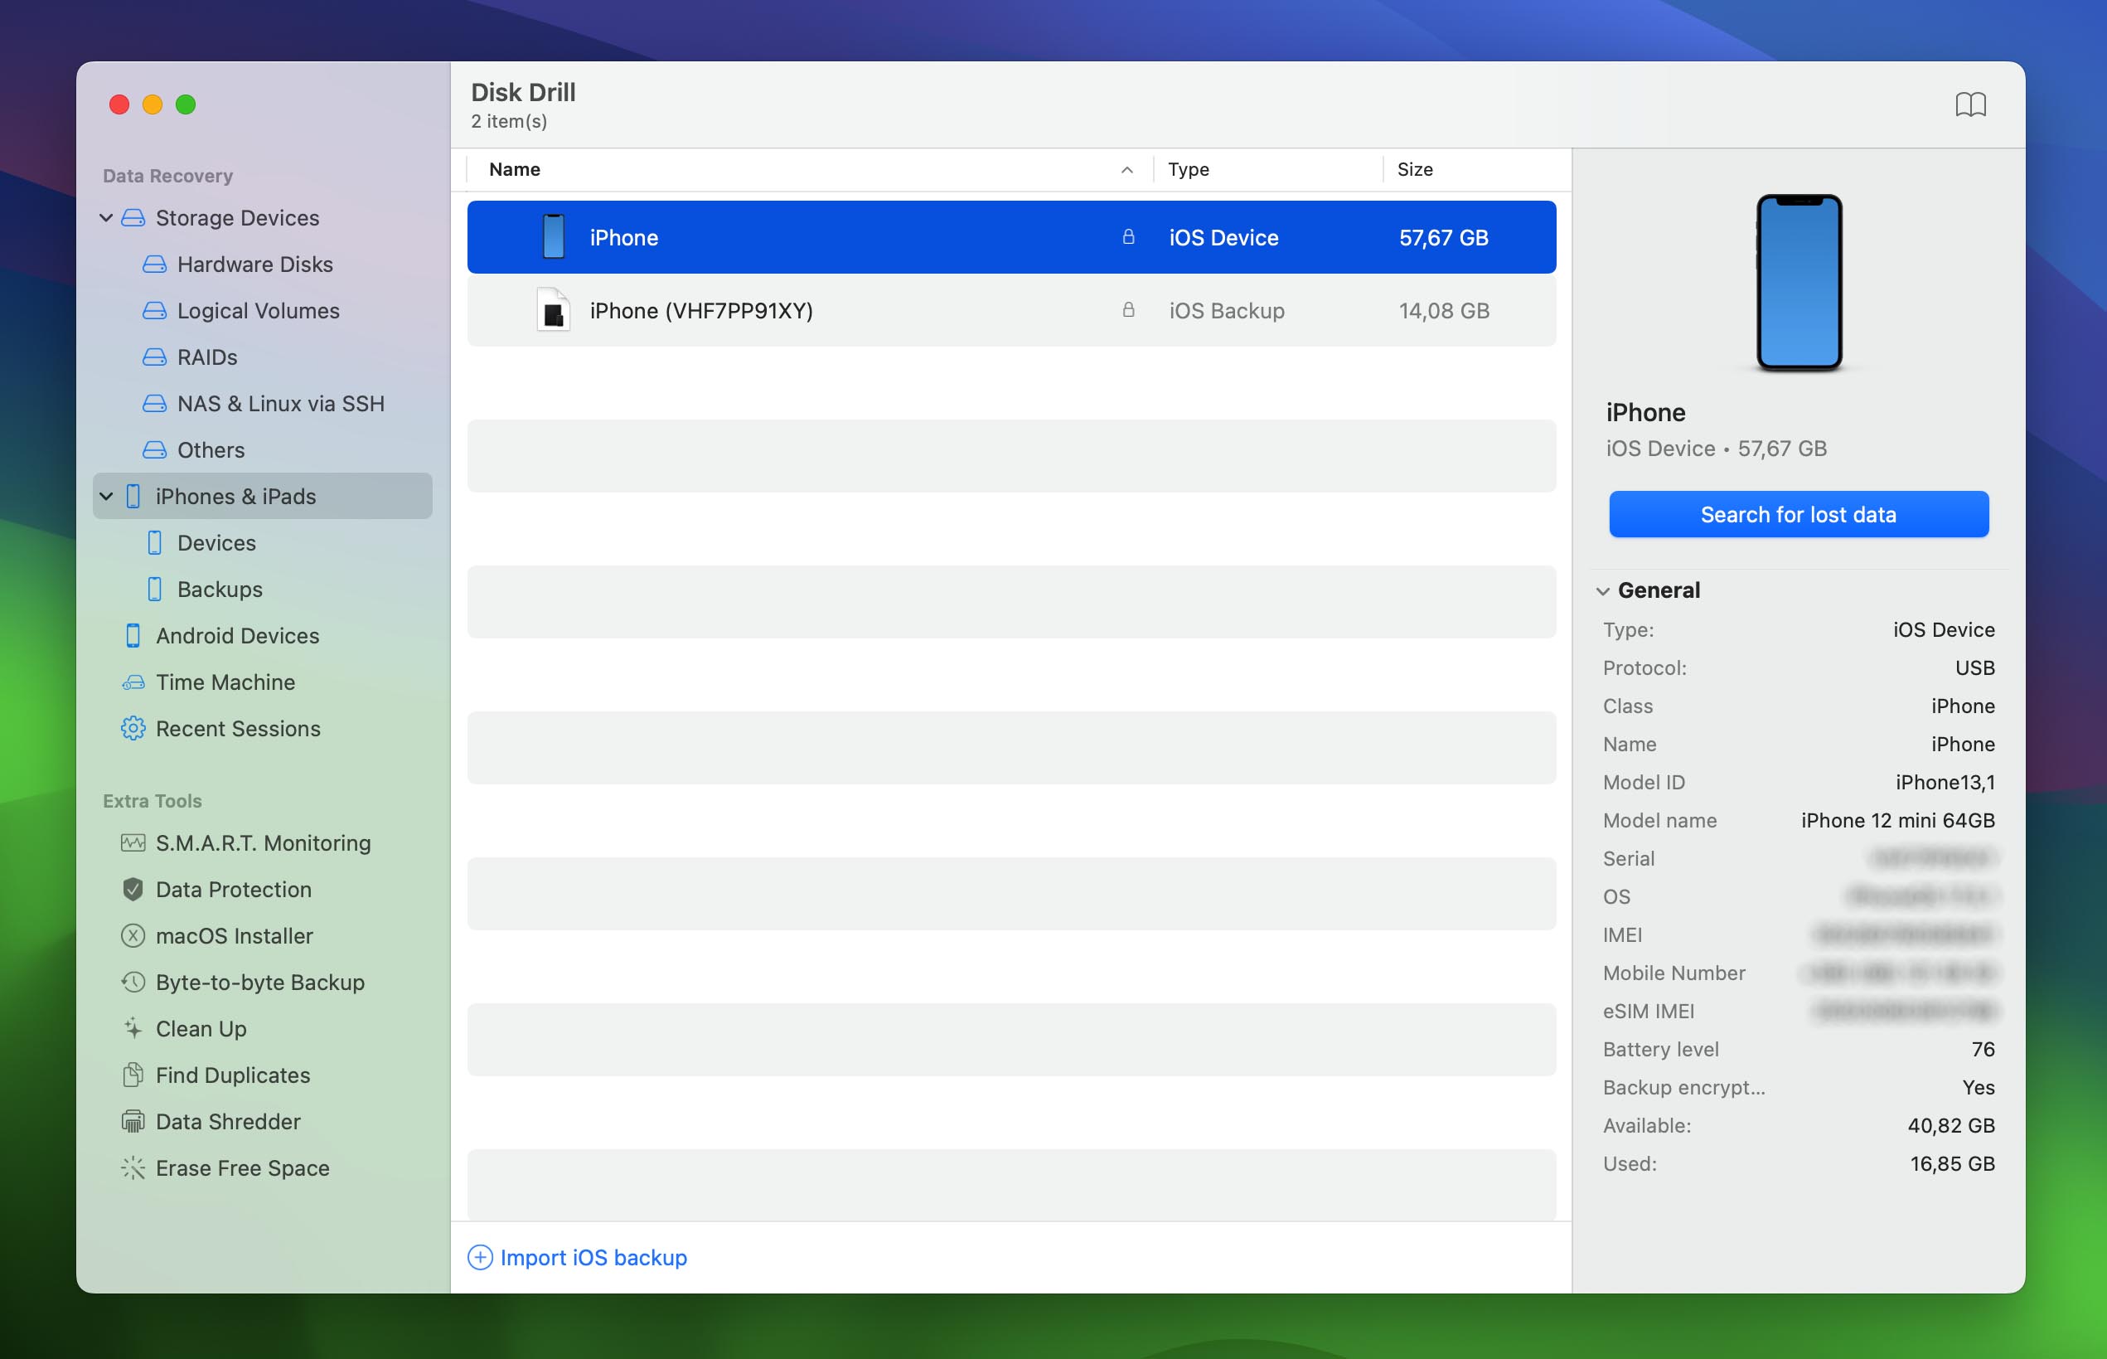
Task: Click the Clean Up sparkle icon
Action: click(133, 1028)
